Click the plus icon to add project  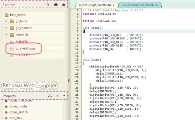pyautogui.click(x=57, y=96)
